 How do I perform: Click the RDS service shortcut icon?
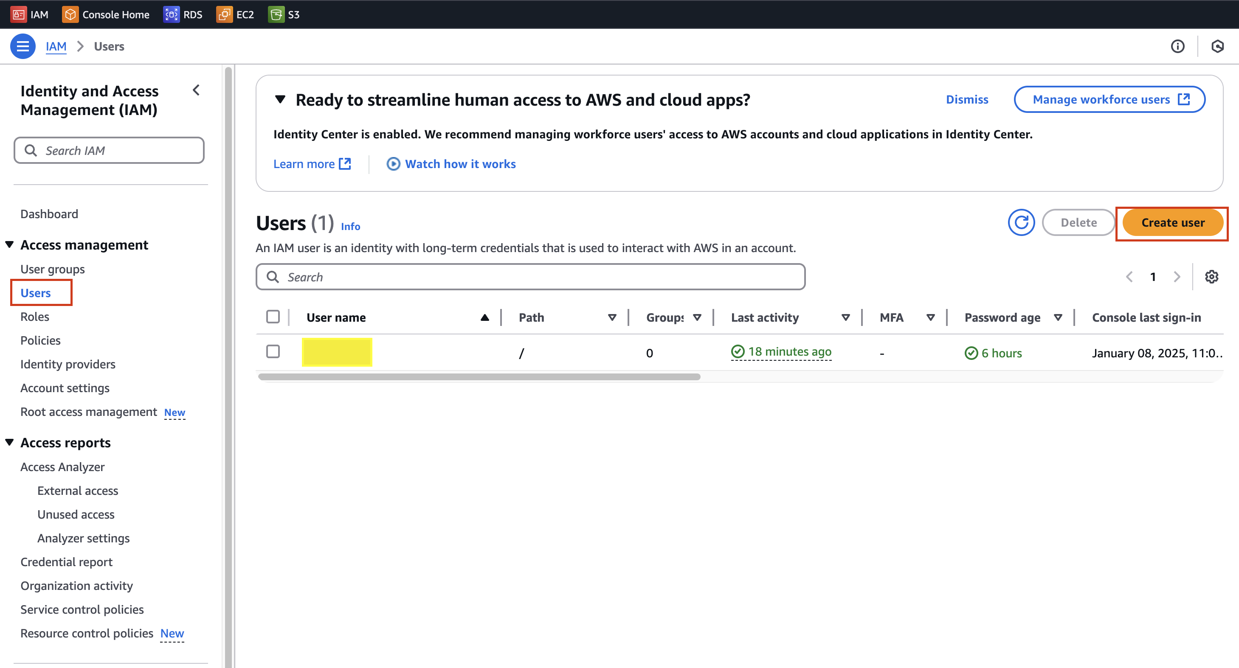(171, 14)
